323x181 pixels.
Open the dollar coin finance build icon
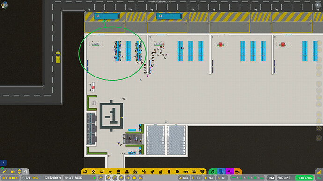click(177, 172)
